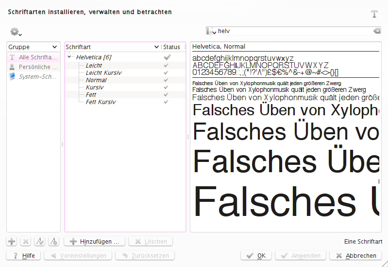Image resolution: width=388 pixels, height=267 pixels.
Task: Add a new font group
Action: [11, 241]
